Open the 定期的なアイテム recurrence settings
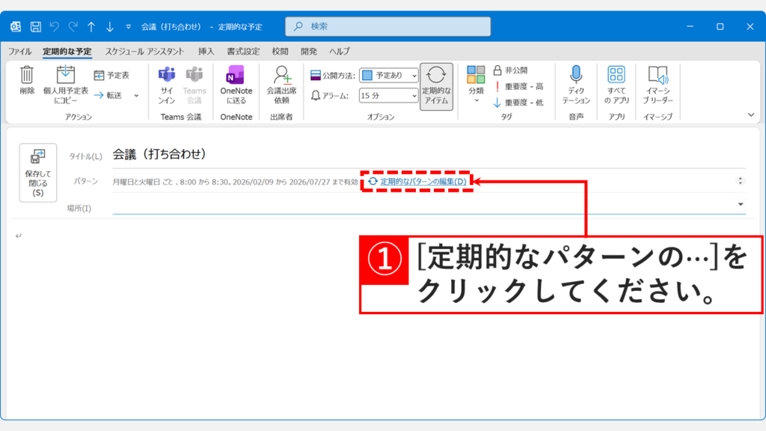Viewport: 766px width, 431px height. (x=436, y=85)
